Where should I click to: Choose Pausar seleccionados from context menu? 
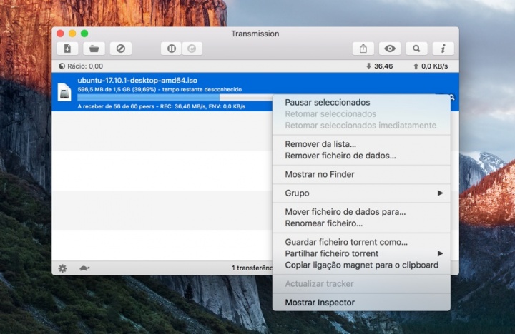(327, 103)
